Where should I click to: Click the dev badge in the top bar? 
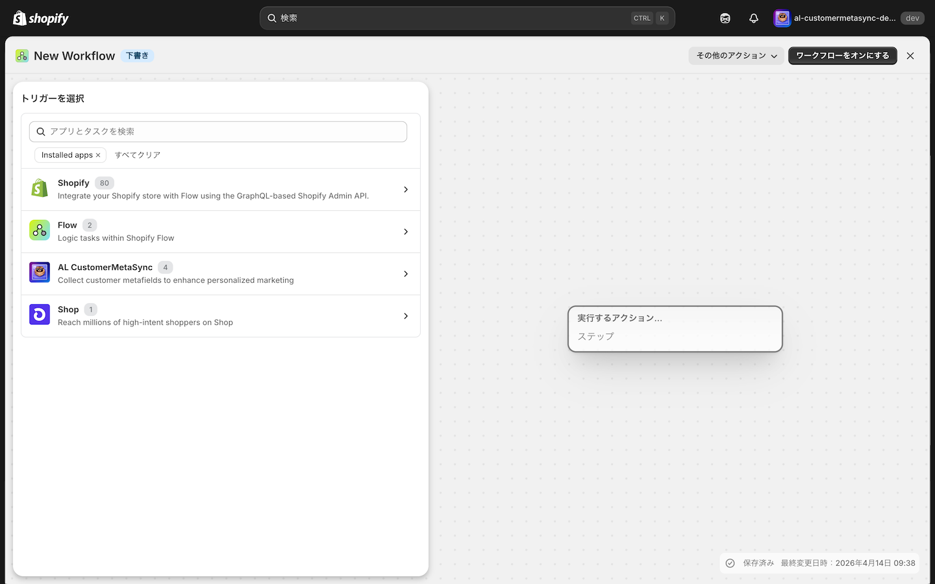[x=912, y=18]
